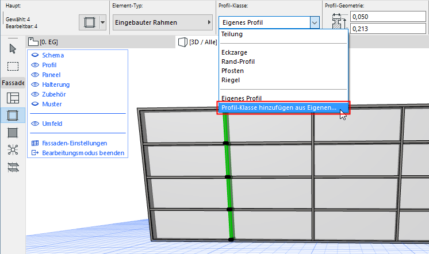This screenshot has width=429, height=254.
Task: Toggle visibility of Paneel
Action: coord(35,75)
